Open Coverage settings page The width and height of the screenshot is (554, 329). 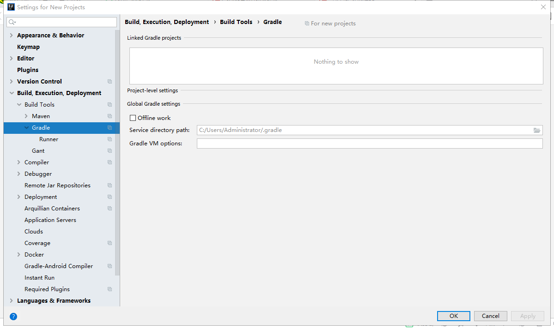pos(37,243)
